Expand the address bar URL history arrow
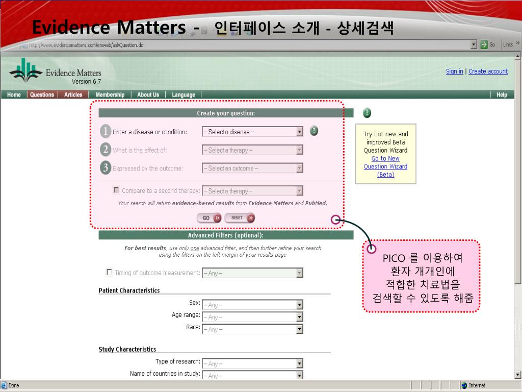 [474, 45]
